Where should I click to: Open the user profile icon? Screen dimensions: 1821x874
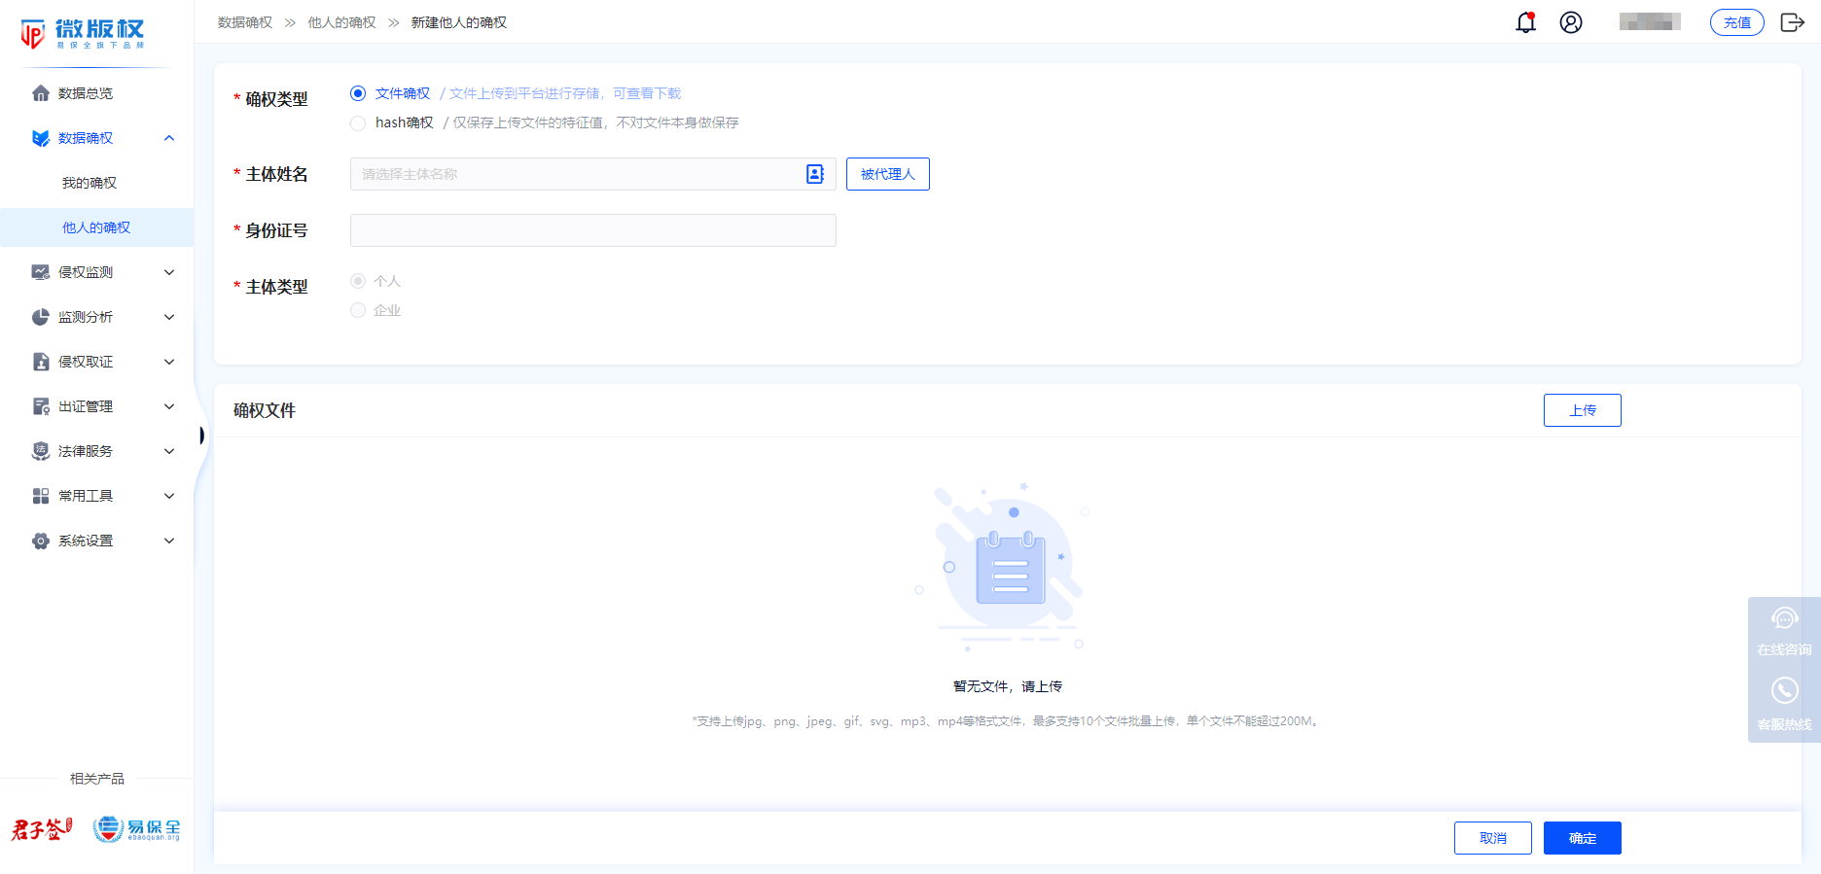coord(1571,22)
